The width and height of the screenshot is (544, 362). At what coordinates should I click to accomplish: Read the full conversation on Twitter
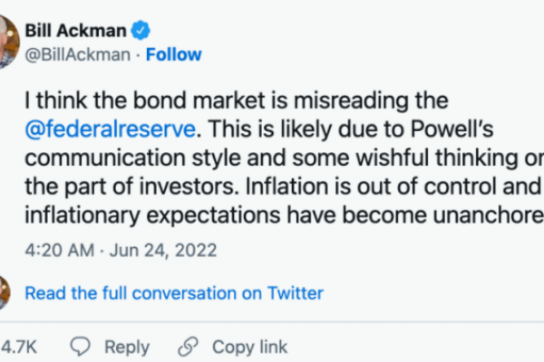click(173, 292)
